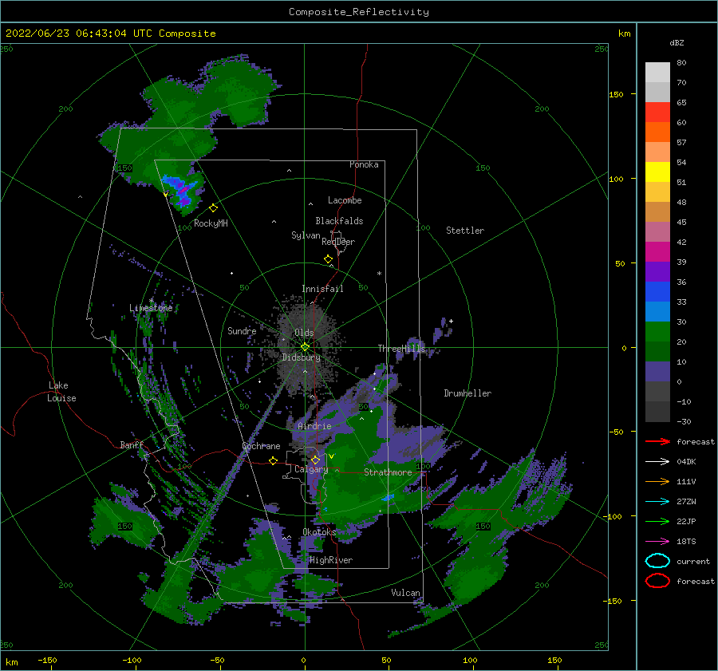Click the yellow diamond marker near RockyMH
Image resolution: width=718 pixels, height=671 pixels.
[213, 208]
